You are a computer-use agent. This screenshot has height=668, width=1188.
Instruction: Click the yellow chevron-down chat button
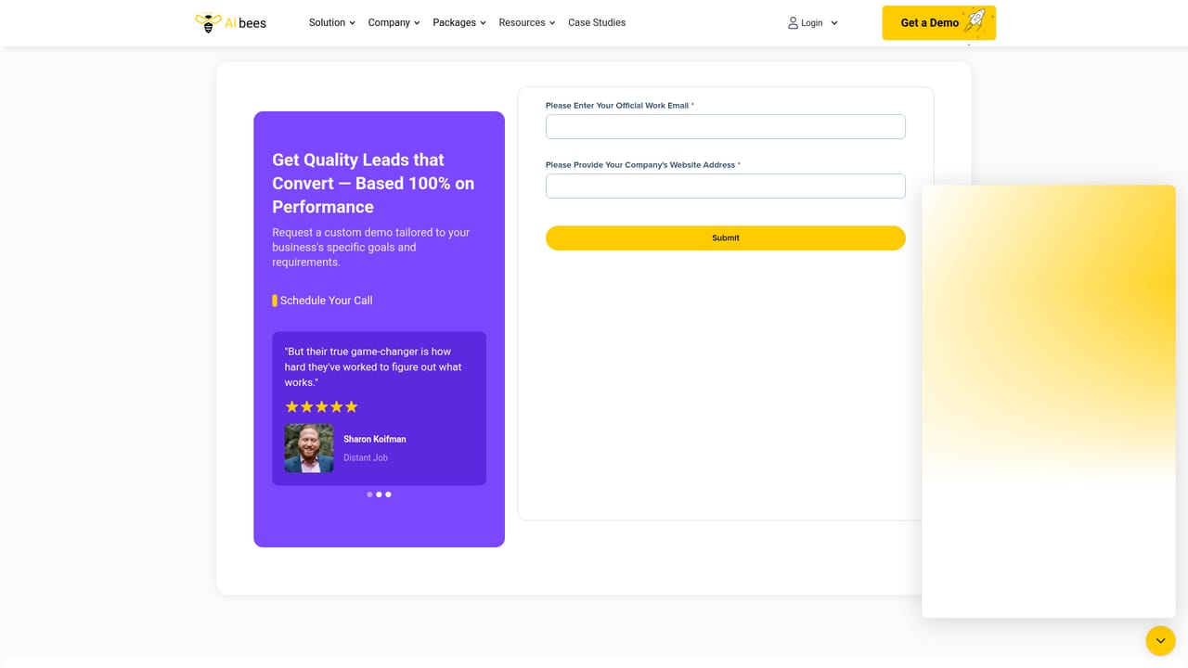pos(1160,641)
